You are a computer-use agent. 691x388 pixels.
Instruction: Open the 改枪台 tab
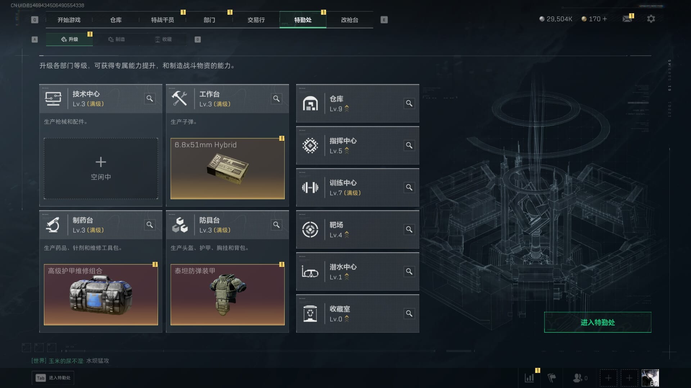pos(349,20)
